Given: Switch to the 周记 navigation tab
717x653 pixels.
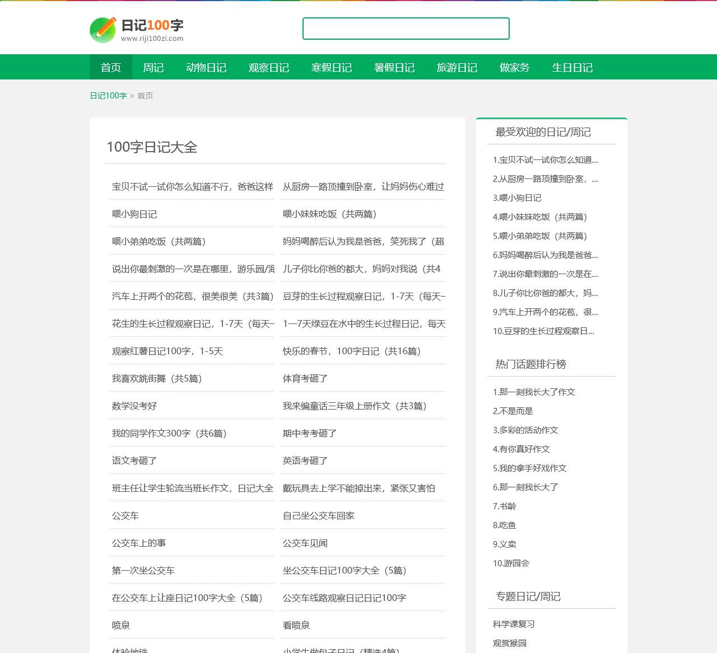Looking at the screenshot, I should click(153, 67).
